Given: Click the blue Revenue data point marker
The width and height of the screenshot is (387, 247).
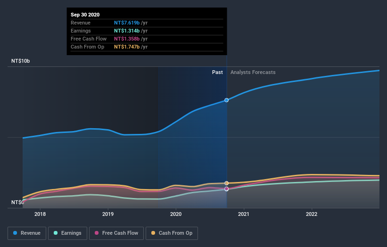Looking at the screenshot, I should (226, 100).
